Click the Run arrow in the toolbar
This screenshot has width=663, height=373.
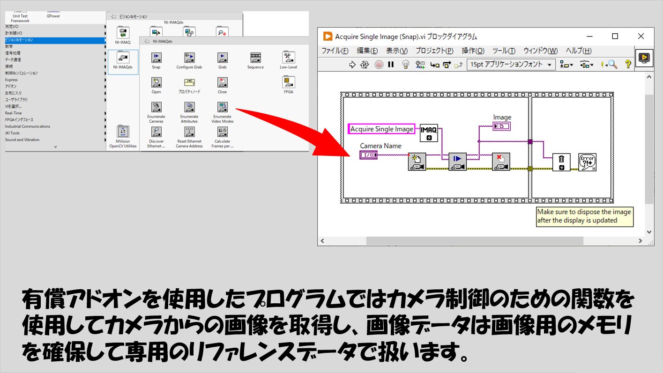click(352, 65)
